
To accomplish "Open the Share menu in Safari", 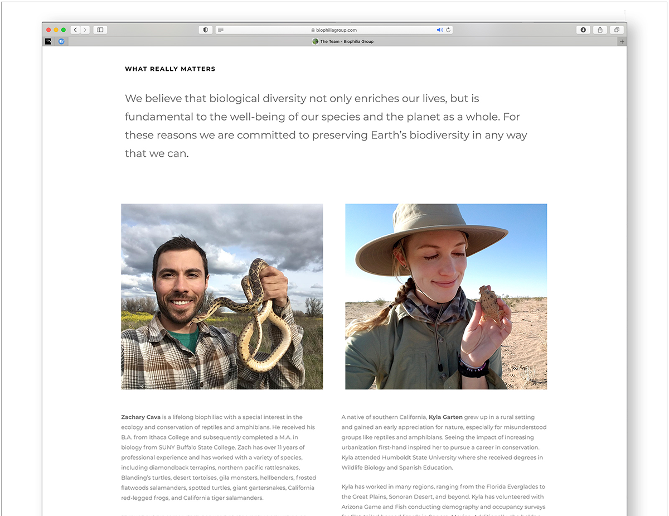I will pyautogui.click(x=600, y=30).
